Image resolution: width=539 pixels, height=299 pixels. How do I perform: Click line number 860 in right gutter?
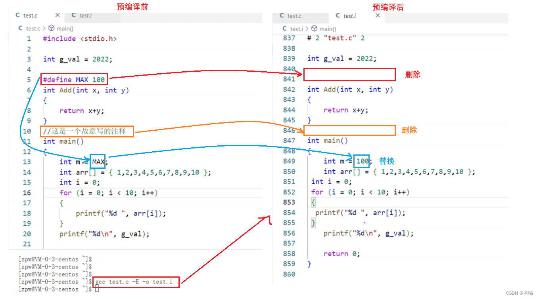click(289, 274)
